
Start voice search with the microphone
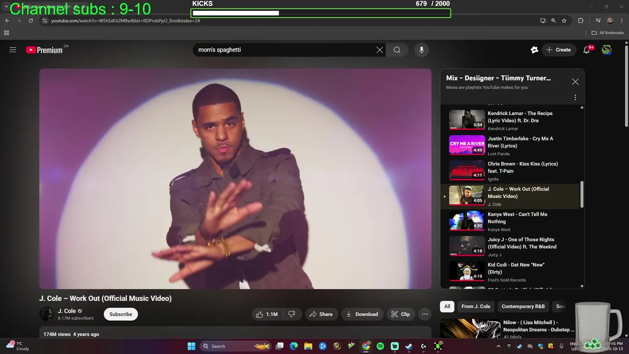[421, 50]
